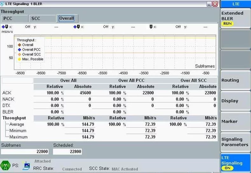Click the LTE Signaling window title icon
This screenshot has height=173, width=251.
(2, 4)
